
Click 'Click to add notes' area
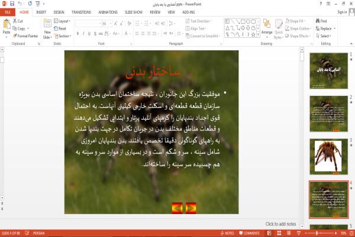(280, 224)
